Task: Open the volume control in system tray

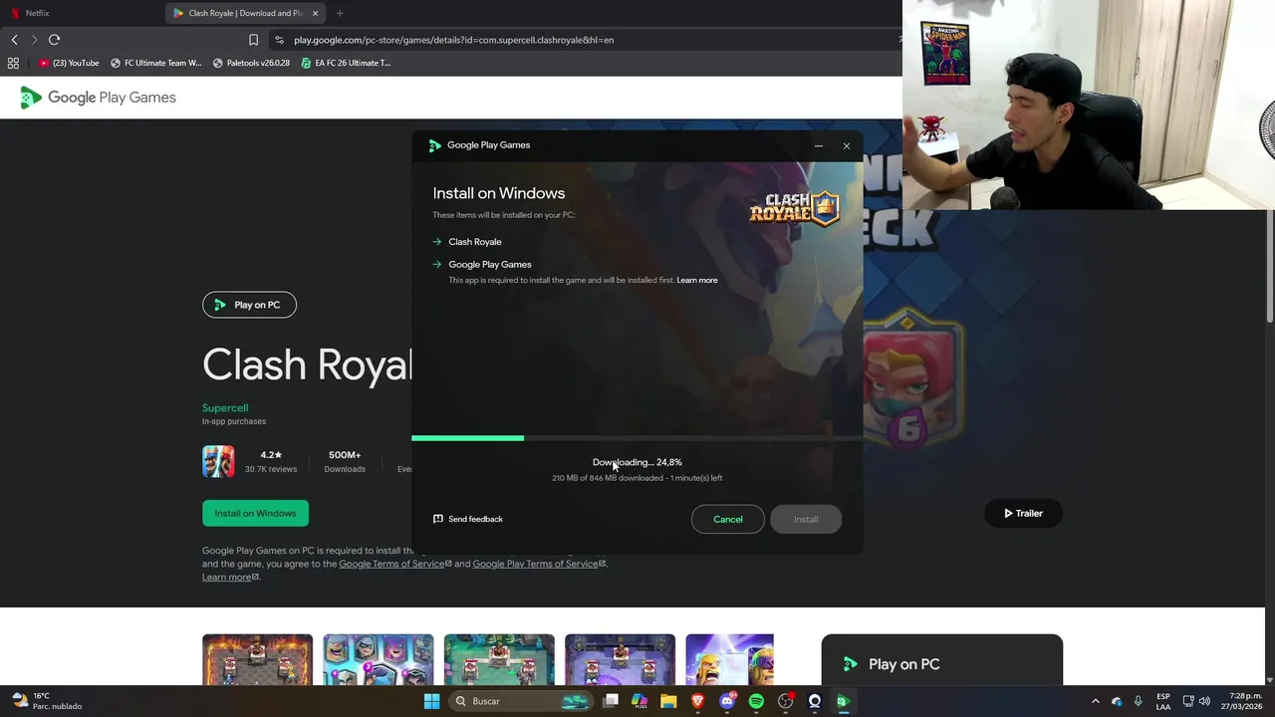Action: point(1204,701)
